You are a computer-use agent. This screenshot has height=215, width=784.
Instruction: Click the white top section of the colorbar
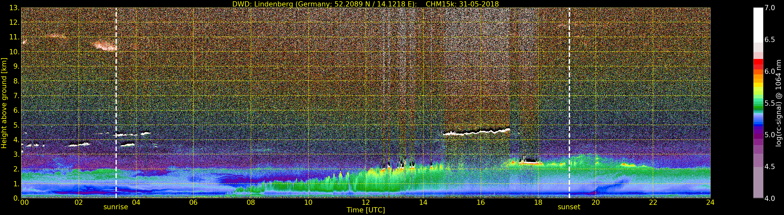758,25
